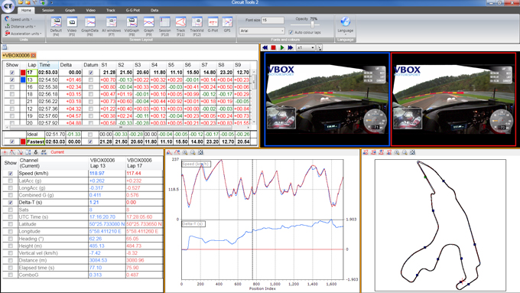Switch to the Graph (F9) layout
The image size is (520, 293).
click(x=148, y=26)
